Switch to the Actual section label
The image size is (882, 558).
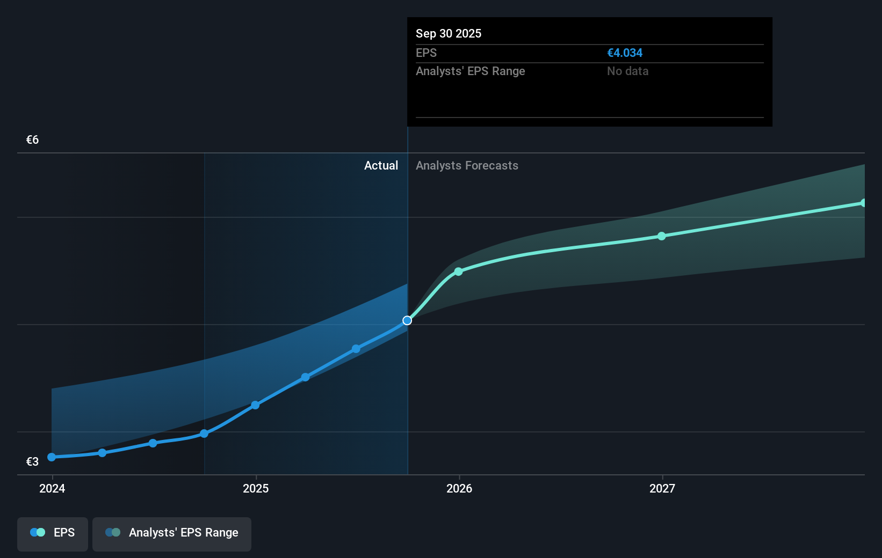pos(381,165)
